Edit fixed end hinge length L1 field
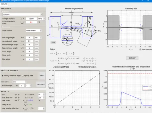The height and width of the screenshot is (113, 152). point(29,45)
